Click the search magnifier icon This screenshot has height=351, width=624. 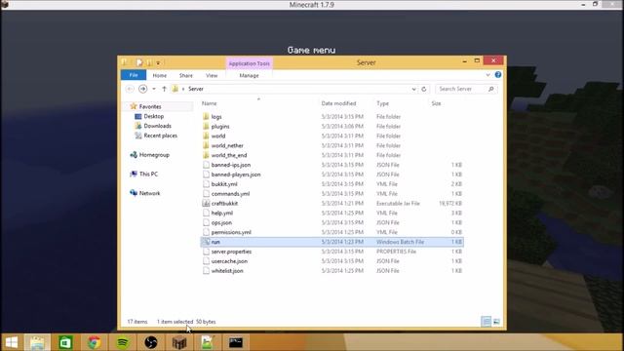pos(490,89)
